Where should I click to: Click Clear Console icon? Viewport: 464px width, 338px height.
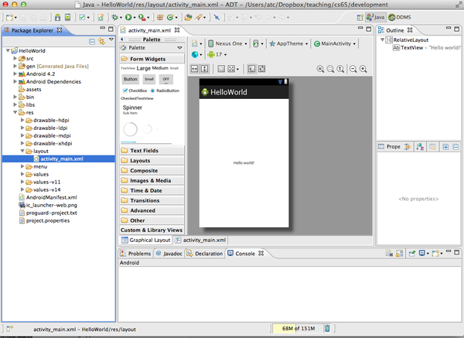389,254
